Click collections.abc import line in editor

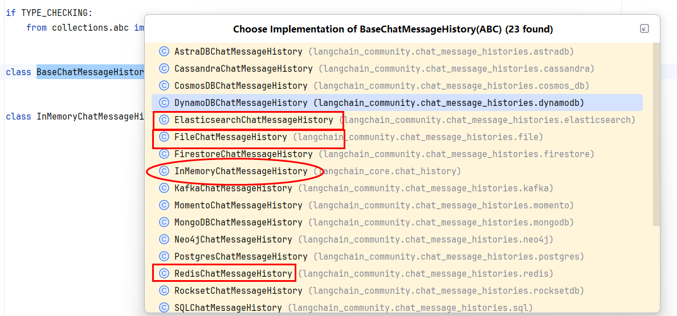coord(85,27)
